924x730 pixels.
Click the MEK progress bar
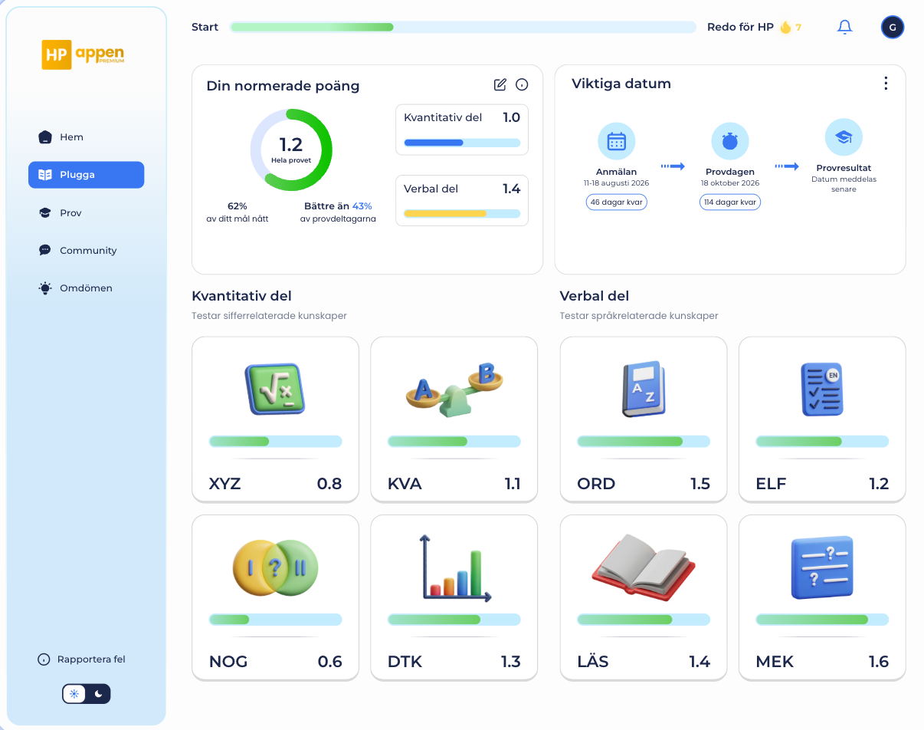coord(822,620)
